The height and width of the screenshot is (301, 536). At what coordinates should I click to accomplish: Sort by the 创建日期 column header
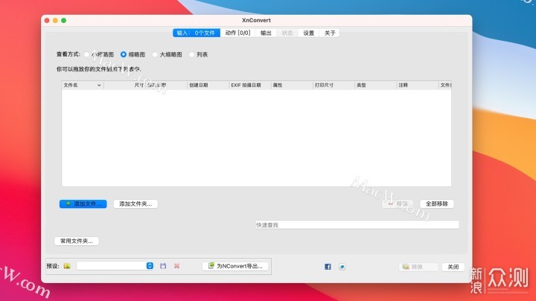[208, 85]
